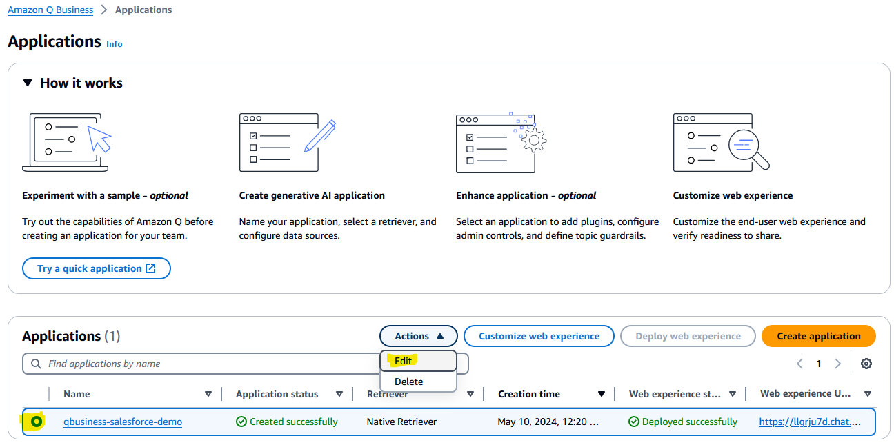Viewport: 894px width, 445px height.
Task: Open the llgrju7d web experience URL
Action: pos(810,422)
